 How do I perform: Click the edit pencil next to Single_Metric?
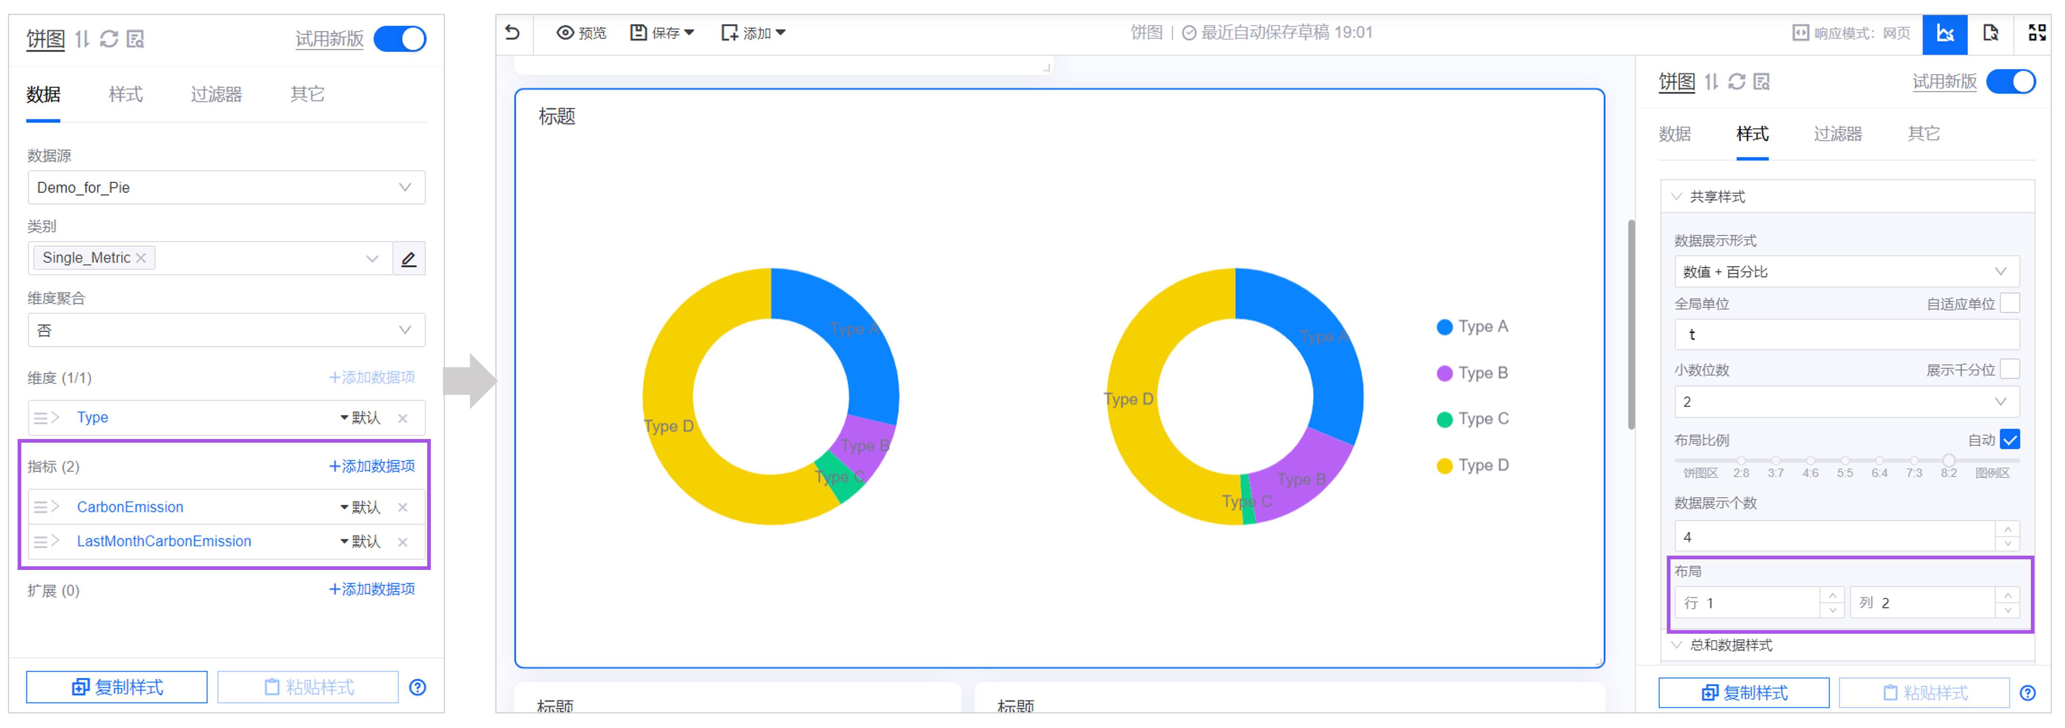tap(409, 259)
